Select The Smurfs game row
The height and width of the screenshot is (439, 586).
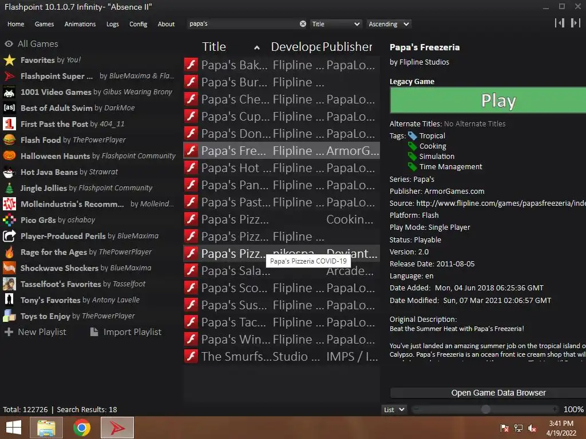[x=282, y=357]
